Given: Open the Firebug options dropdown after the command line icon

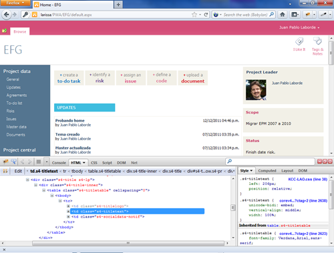Looking at the screenshot, I should pyautogui.click(x=47, y=162).
